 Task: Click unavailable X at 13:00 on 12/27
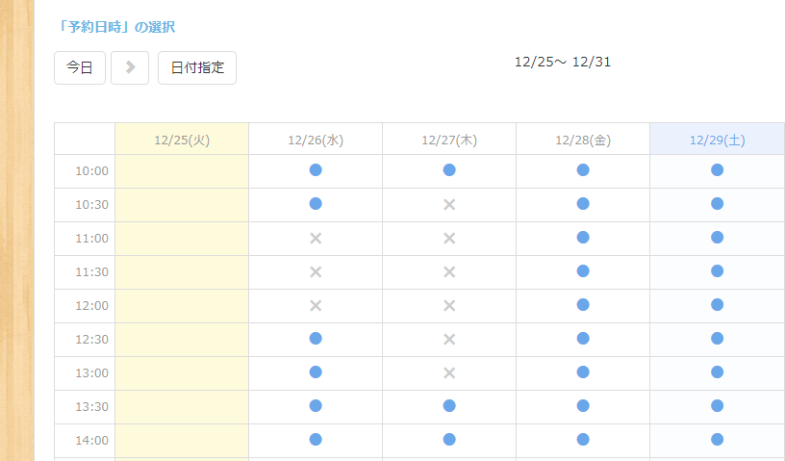pyautogui.click(x=449, y=372)
